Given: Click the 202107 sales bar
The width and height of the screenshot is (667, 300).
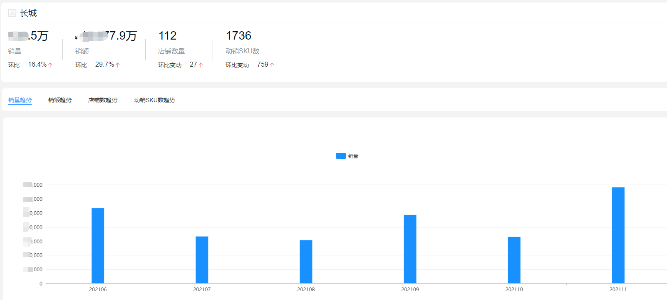Looking at the screenshot, I should point(202,260).
